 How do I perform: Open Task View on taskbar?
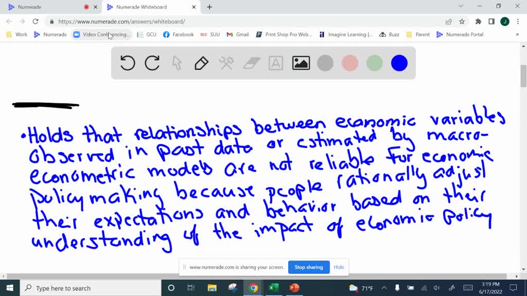tap(191, 288)
